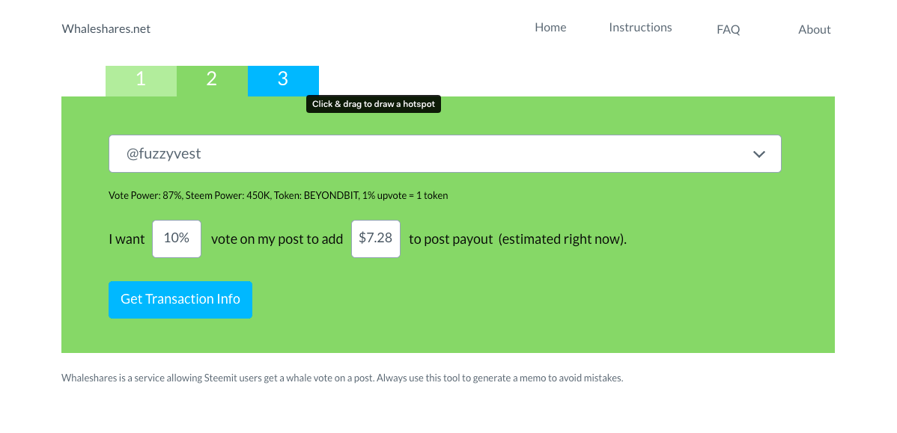Click the Get Transaction Info button
This screenshot has width=897, height=433.
(x=180, y=299)
